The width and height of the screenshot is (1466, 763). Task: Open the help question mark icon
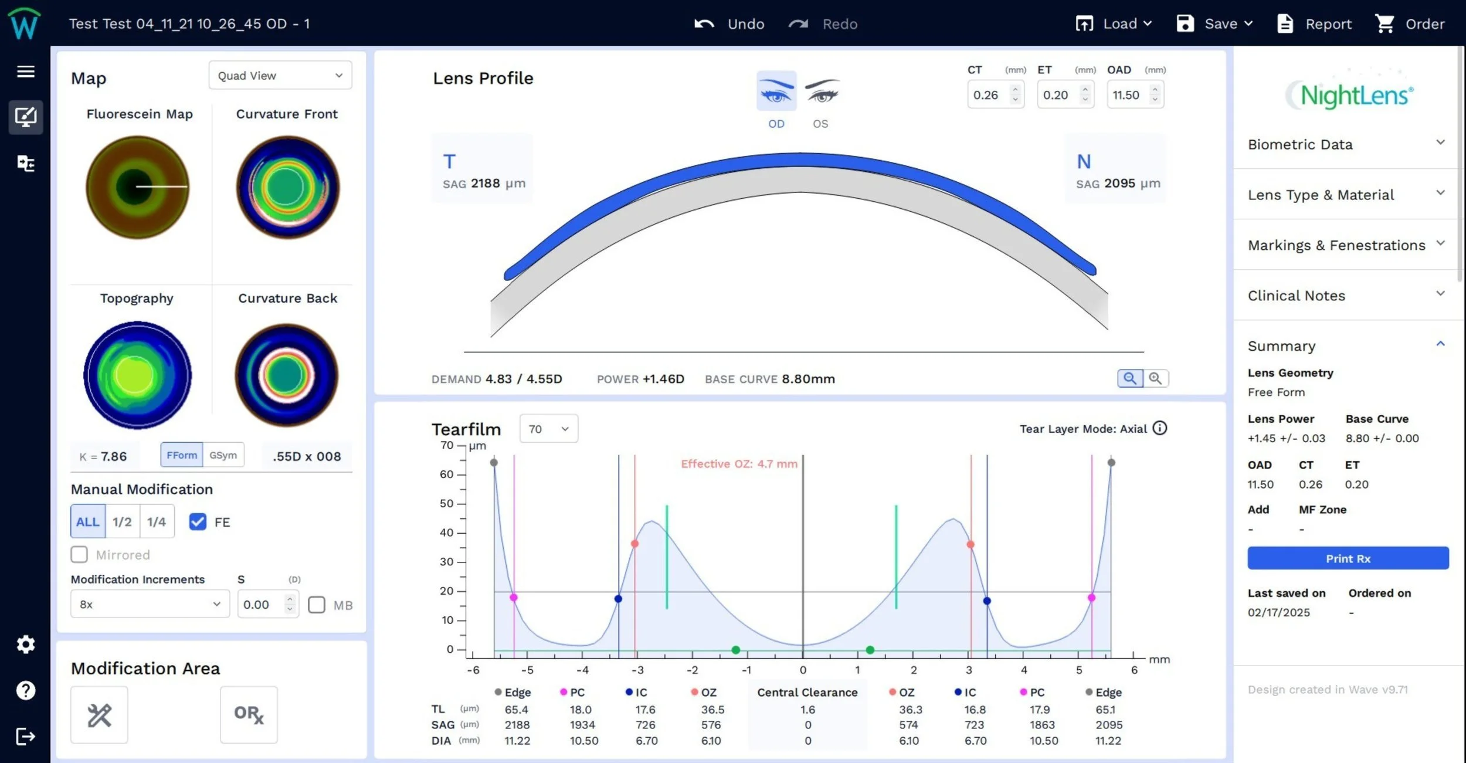25,691
